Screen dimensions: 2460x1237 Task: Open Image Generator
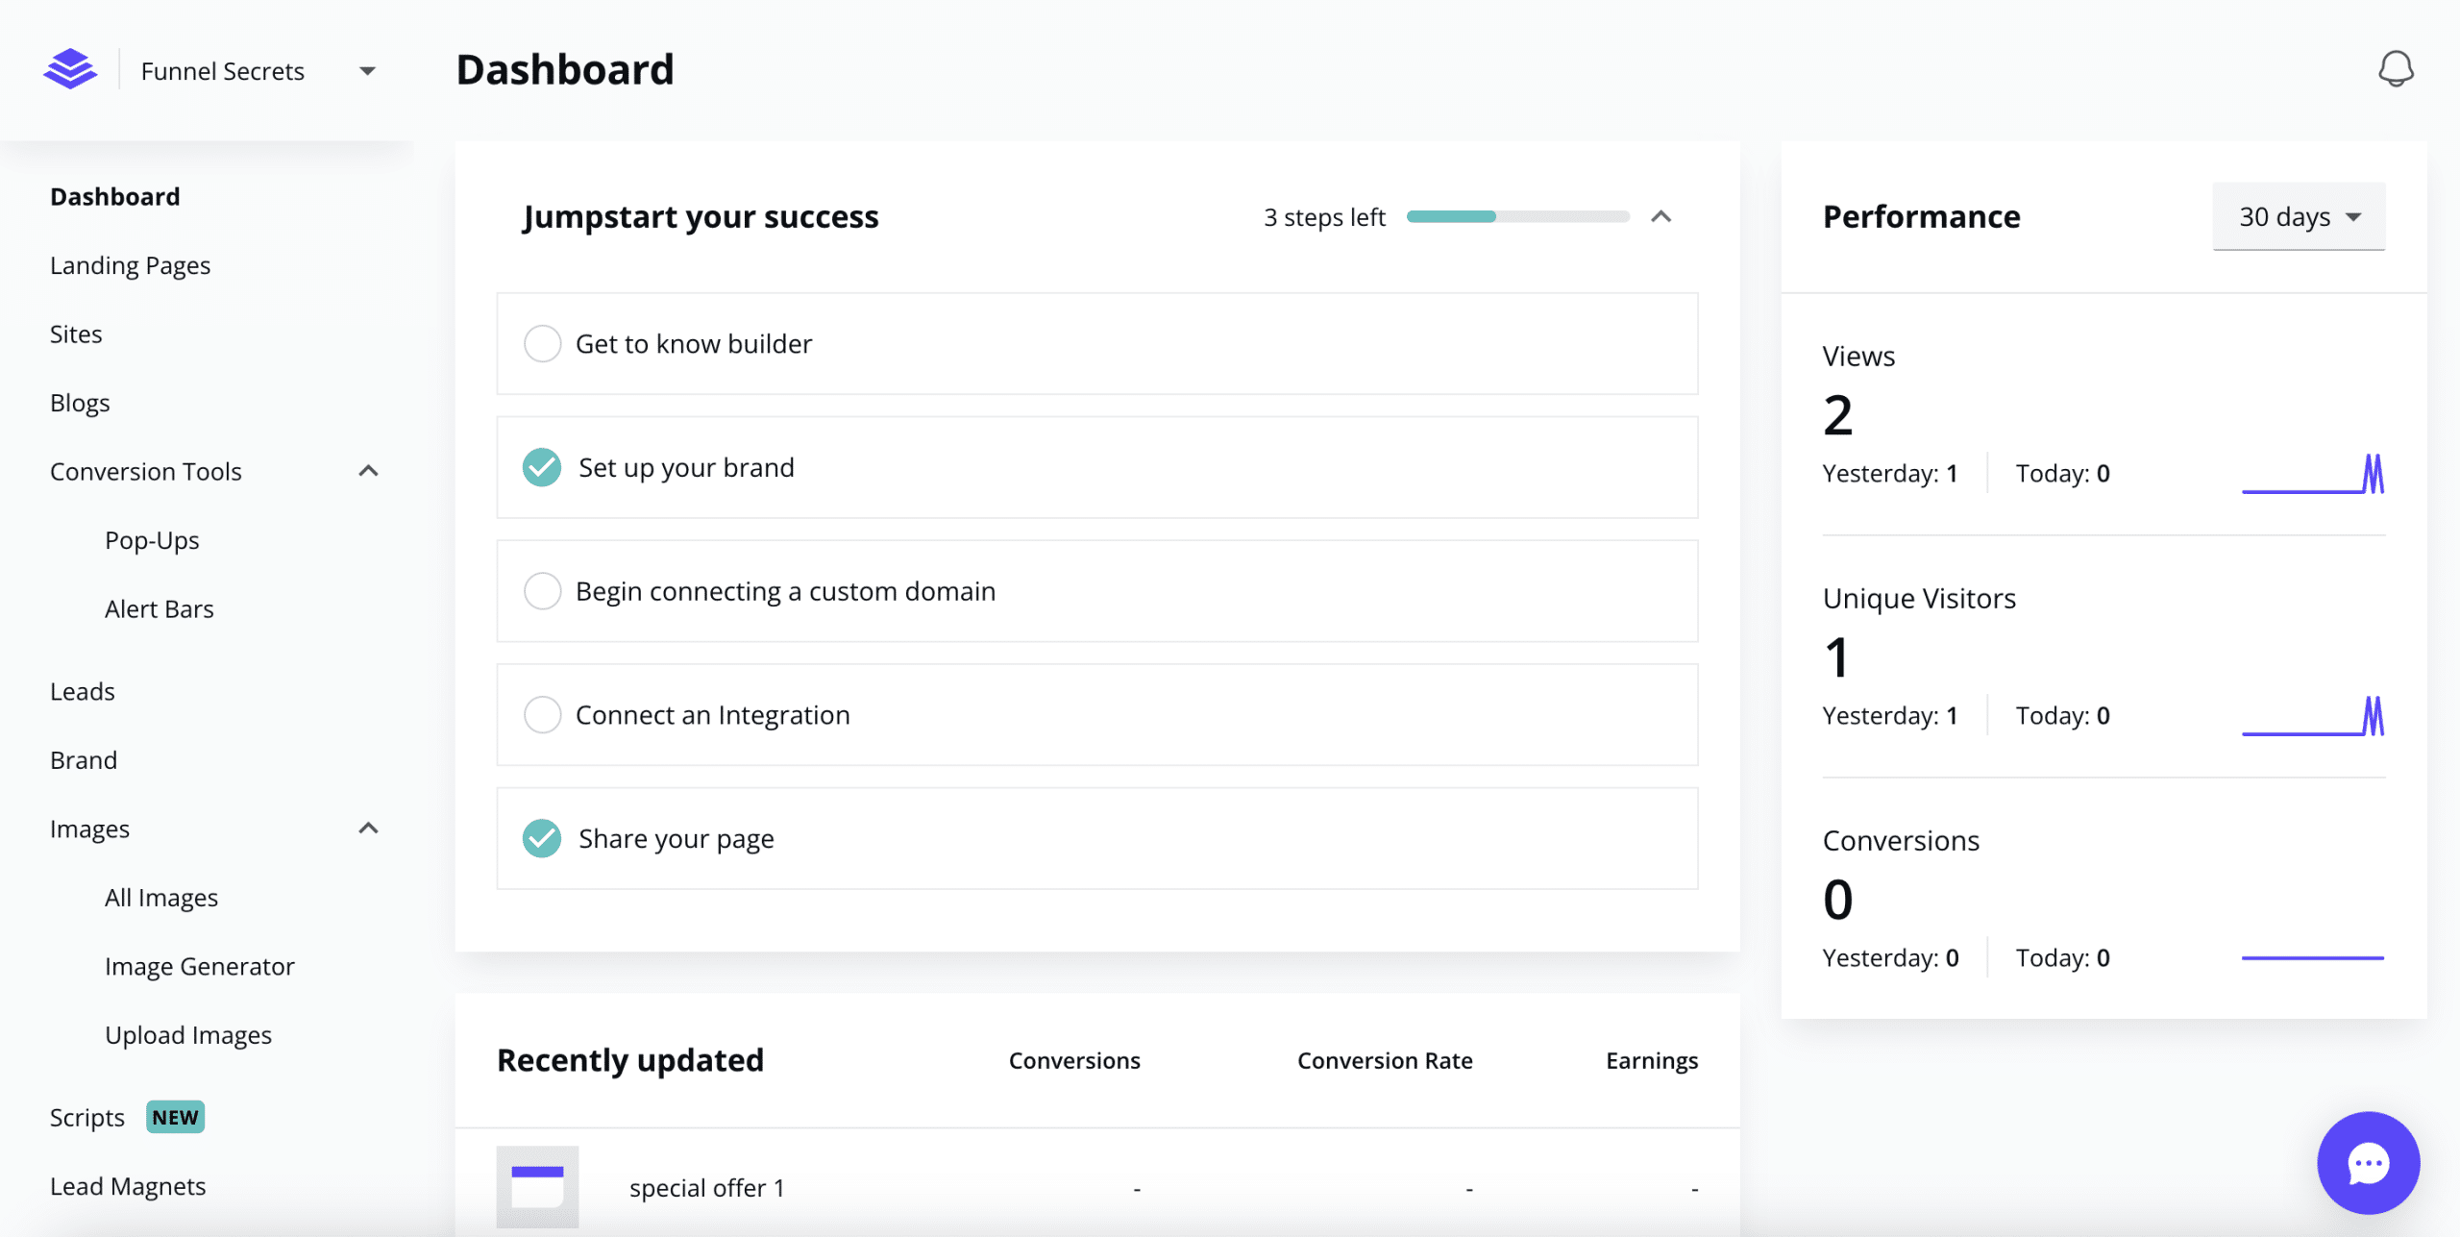(200, 966)
